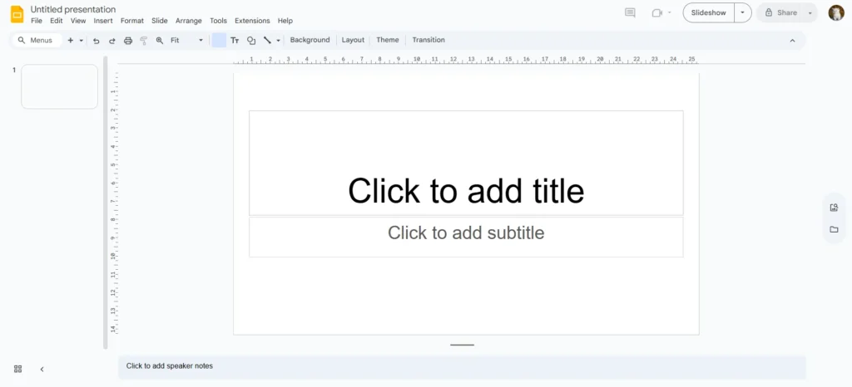Image resolution: width=852 pixels, height=387 pixels.
Task: Redo the last action
Action: (112, 41)
